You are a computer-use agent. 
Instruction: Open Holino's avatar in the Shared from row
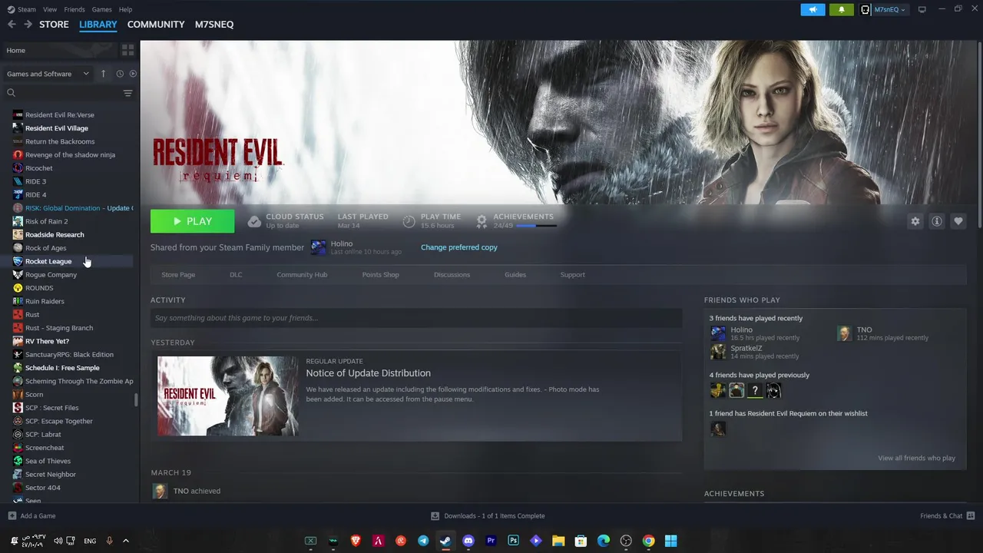[x=318, y=247]
